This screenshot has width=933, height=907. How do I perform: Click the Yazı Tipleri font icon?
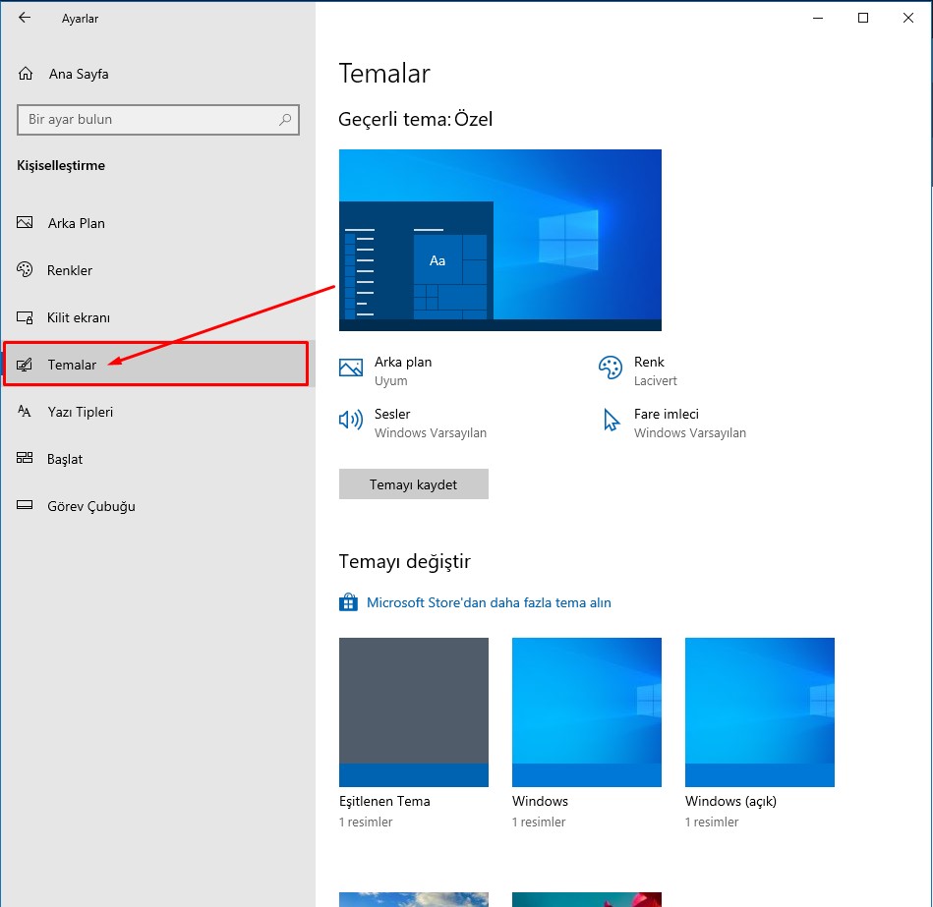pos(25,411)
